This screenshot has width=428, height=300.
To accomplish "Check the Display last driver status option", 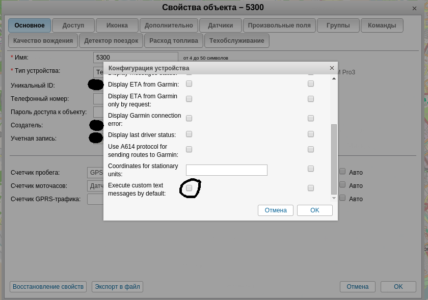I will (189, 134).
